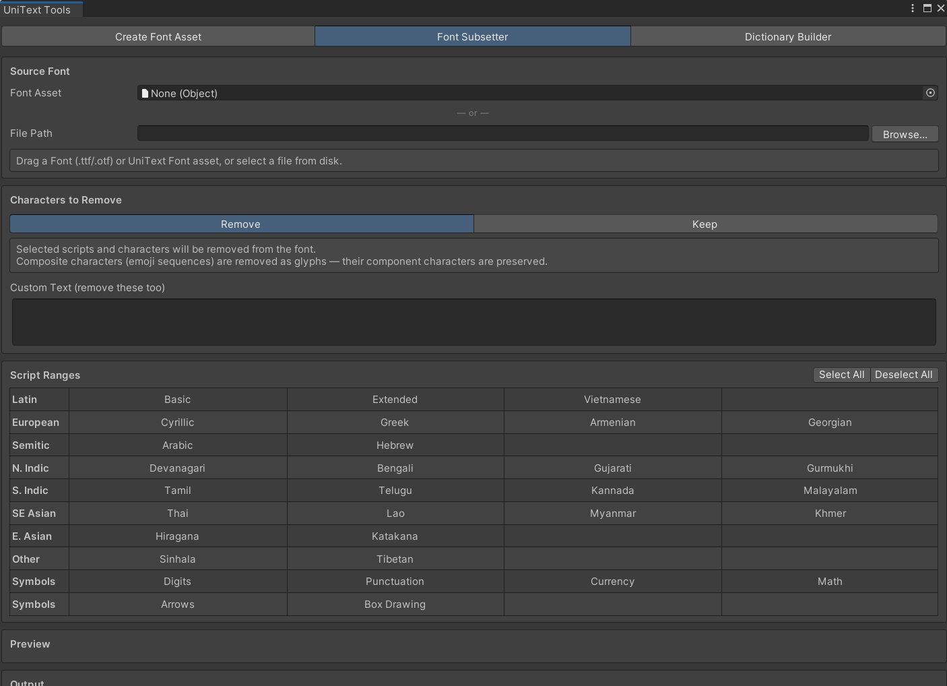The height and width of the screenshot is (686, 947).
Task: Maximize the UniText Tools window
Action: click(x=927, y=8)
